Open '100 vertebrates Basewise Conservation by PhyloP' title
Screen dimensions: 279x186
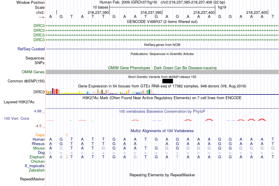[x=162, y=112]
